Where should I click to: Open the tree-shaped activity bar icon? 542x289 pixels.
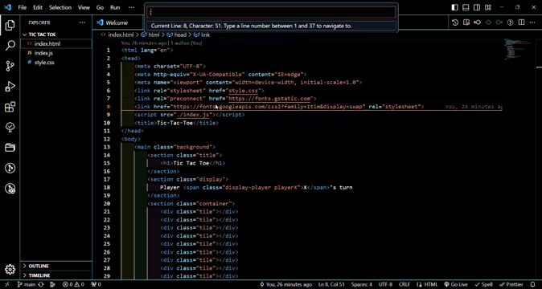coord(10,128)
